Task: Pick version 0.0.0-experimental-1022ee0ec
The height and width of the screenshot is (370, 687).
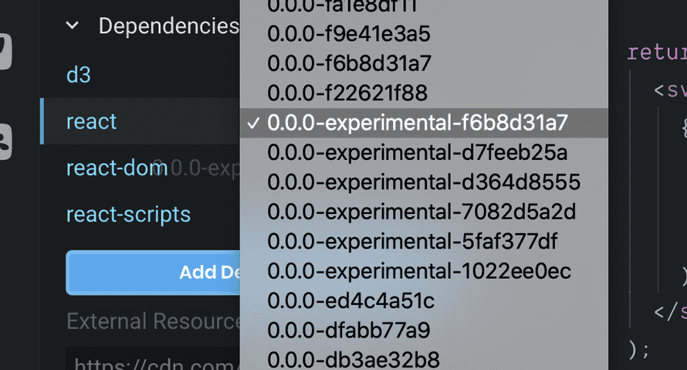Action: pyautogui.click(x=419, y=271)
